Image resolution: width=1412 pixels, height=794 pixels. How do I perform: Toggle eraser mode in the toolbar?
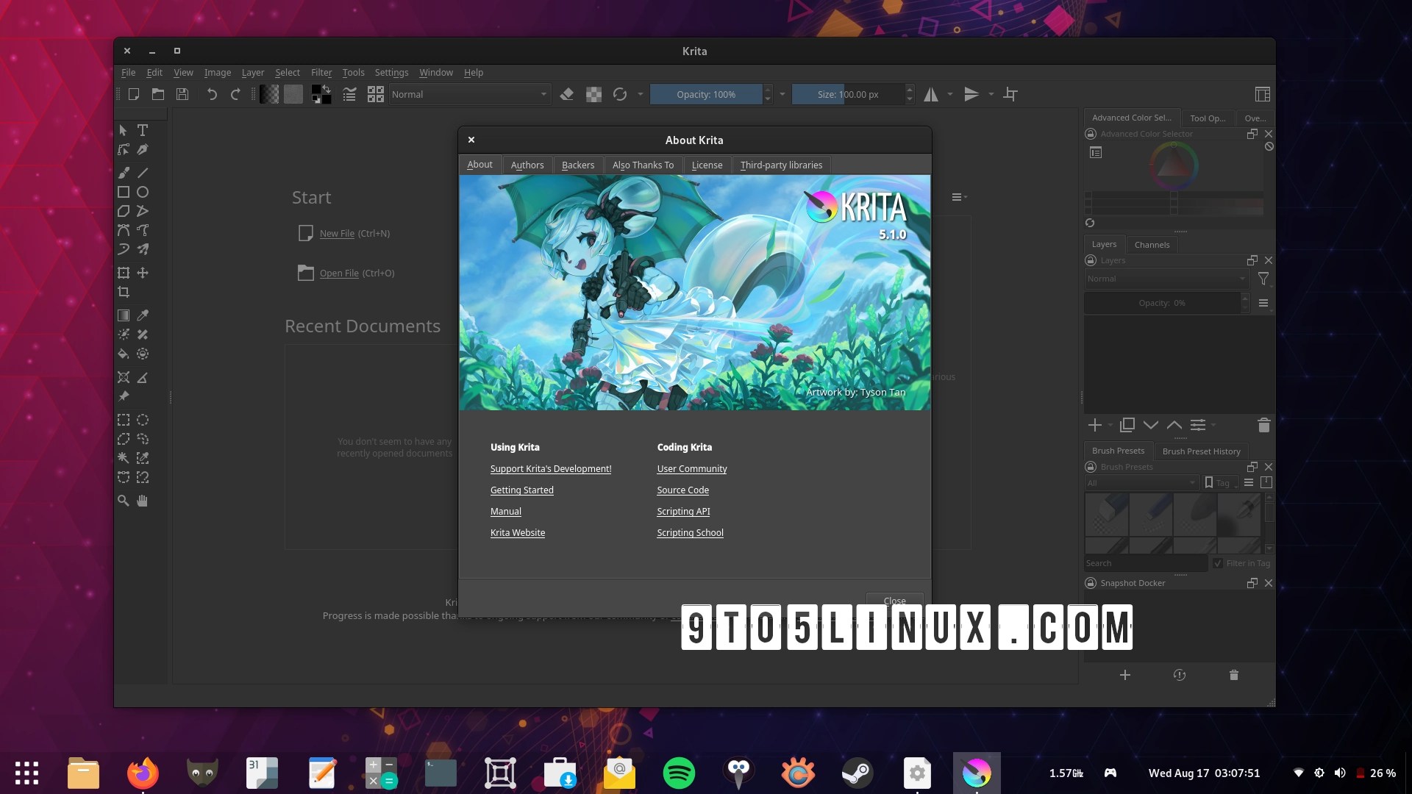click(x=567, y=94)
